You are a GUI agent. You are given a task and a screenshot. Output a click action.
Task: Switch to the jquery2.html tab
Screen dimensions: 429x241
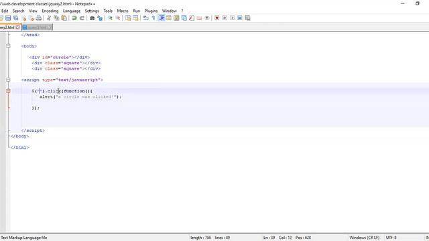point(7,27)
